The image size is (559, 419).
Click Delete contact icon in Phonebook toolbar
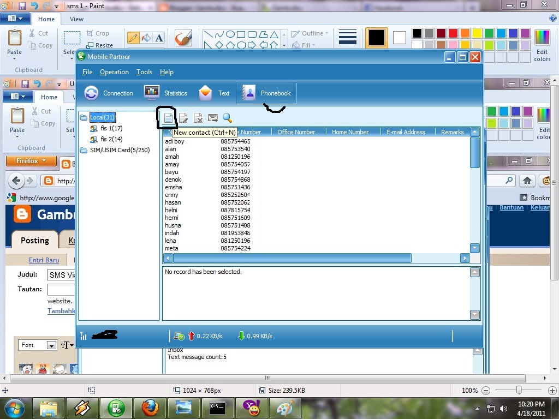(198, 118)
